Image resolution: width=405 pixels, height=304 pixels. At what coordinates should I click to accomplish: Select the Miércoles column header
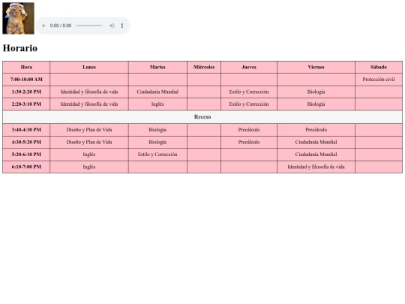click(x=204, y=68)
